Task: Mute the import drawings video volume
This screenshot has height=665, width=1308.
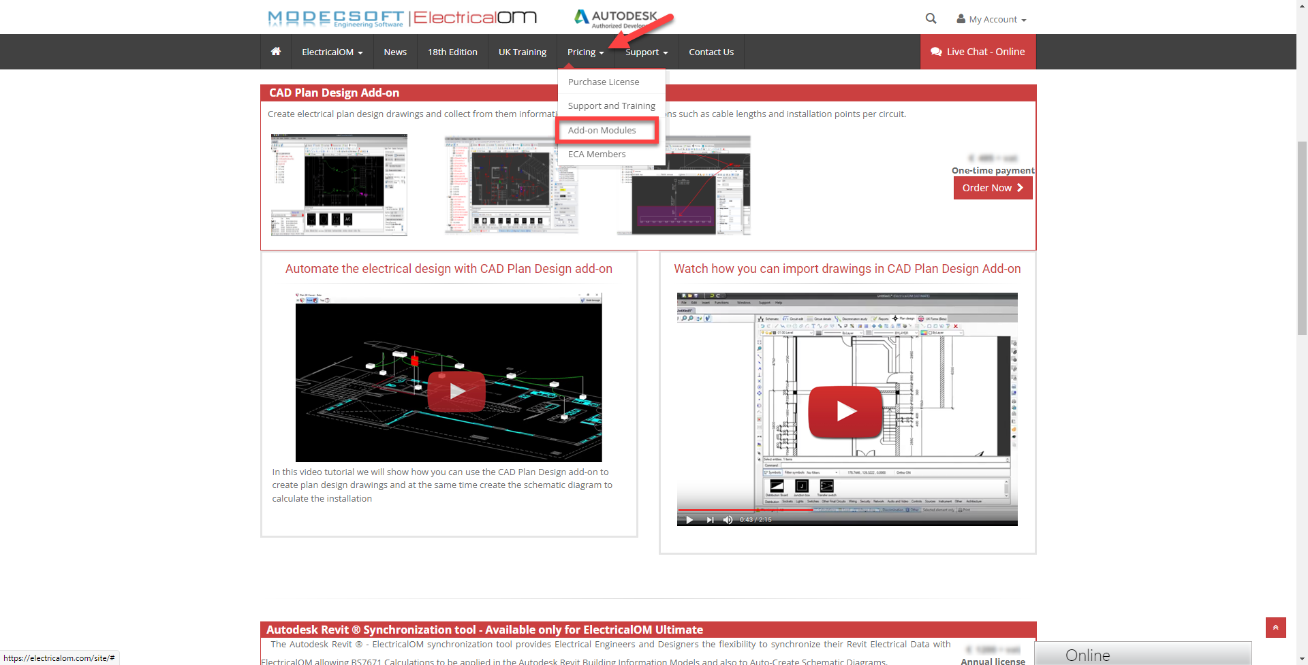Action: coord(728,519)
